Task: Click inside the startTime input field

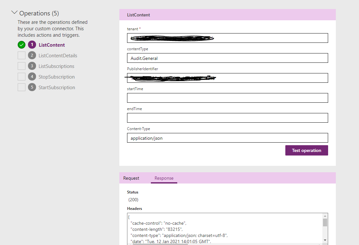Action: [227, 98]
